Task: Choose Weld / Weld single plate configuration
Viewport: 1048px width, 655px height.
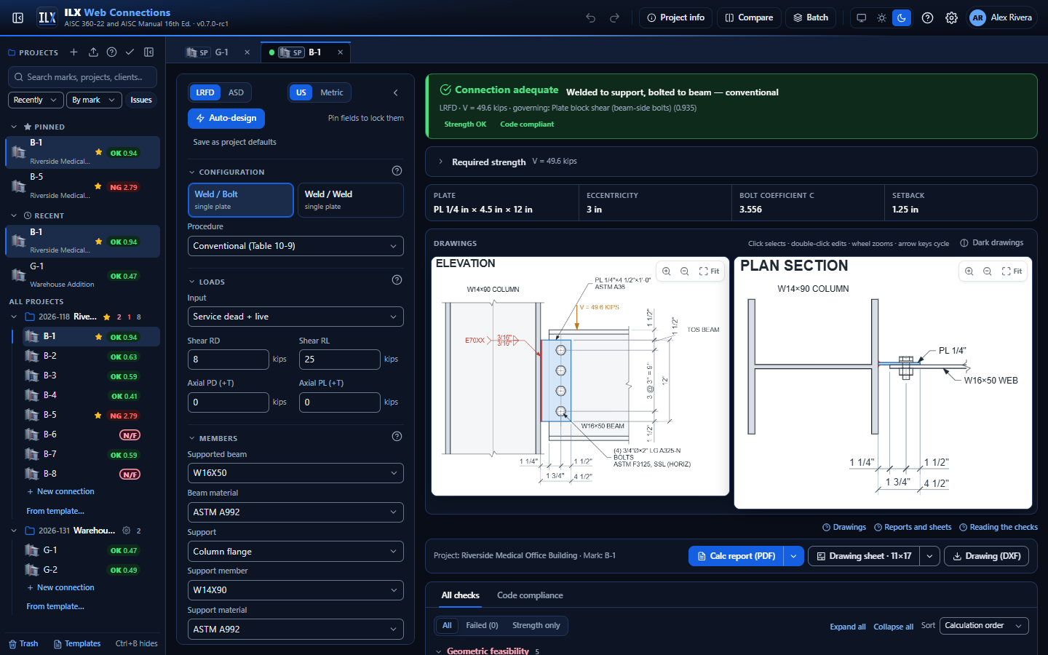Action: [x=350, y=200]
